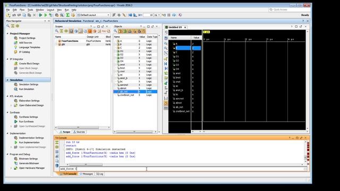Open the Flow menu
The image size is (340, 191).
(22, 10)
